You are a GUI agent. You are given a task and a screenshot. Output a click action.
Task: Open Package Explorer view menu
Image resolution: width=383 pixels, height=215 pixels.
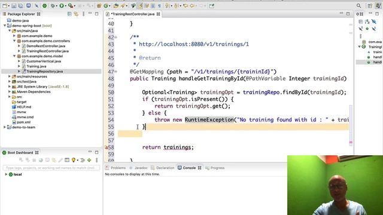pos(83,14)
